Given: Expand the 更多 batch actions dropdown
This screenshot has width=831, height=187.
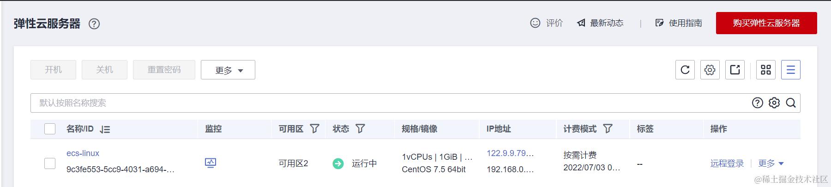Looking at the screenshot, I should click(228, 70).
